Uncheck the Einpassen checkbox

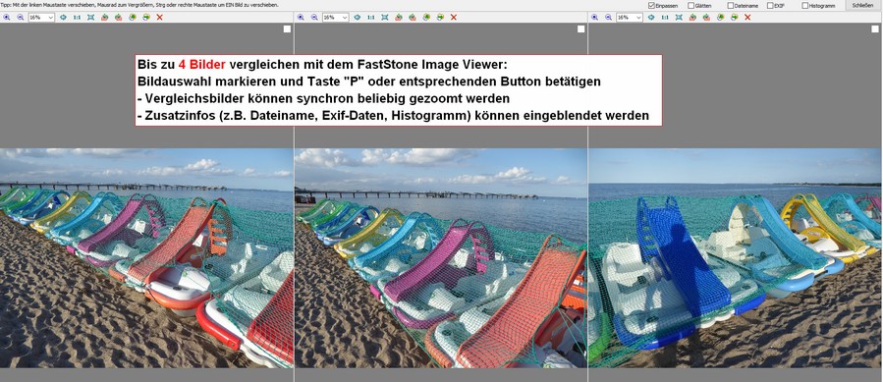(x=651, y=5)
